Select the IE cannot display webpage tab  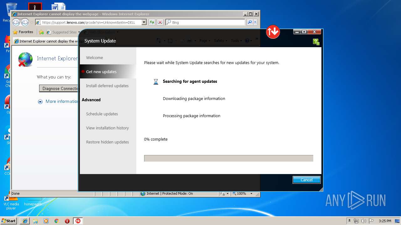tap(45, 41)
